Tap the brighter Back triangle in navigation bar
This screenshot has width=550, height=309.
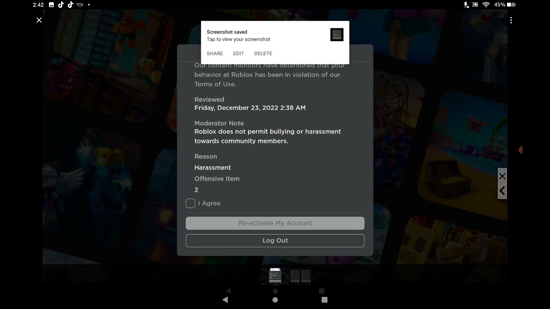click(x=225, y=300)
